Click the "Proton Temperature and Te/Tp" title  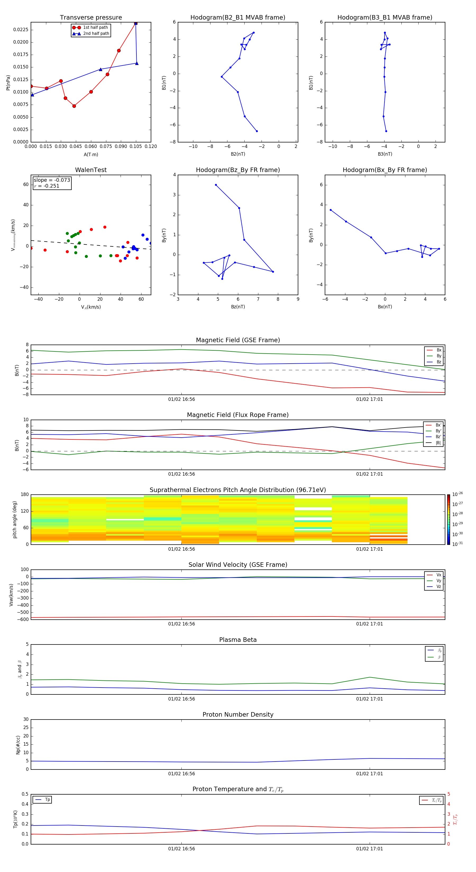[238, 789]
